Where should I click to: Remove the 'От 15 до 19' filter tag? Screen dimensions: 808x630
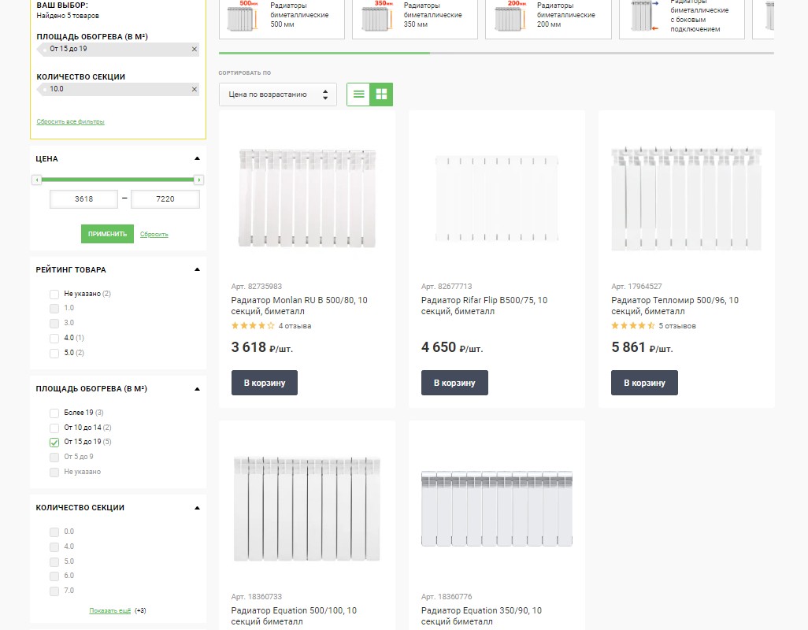tap(195, 50)
